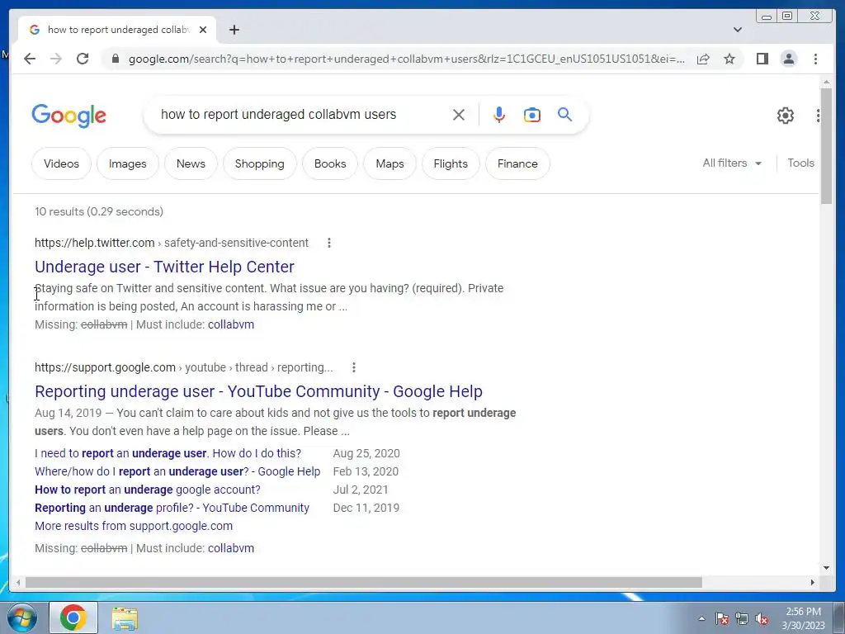Switch to Videos results
The image size is (845, 634).
61,163
